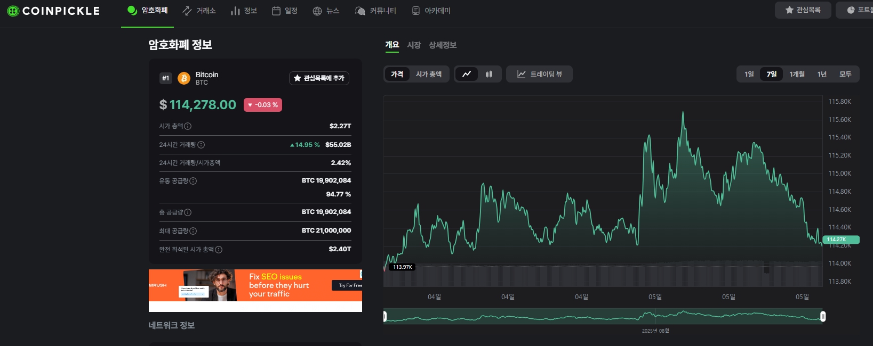Viewport: 873px width, 346px height.
Task: Select the candlestick chart type icon
Action: [489, 74]
